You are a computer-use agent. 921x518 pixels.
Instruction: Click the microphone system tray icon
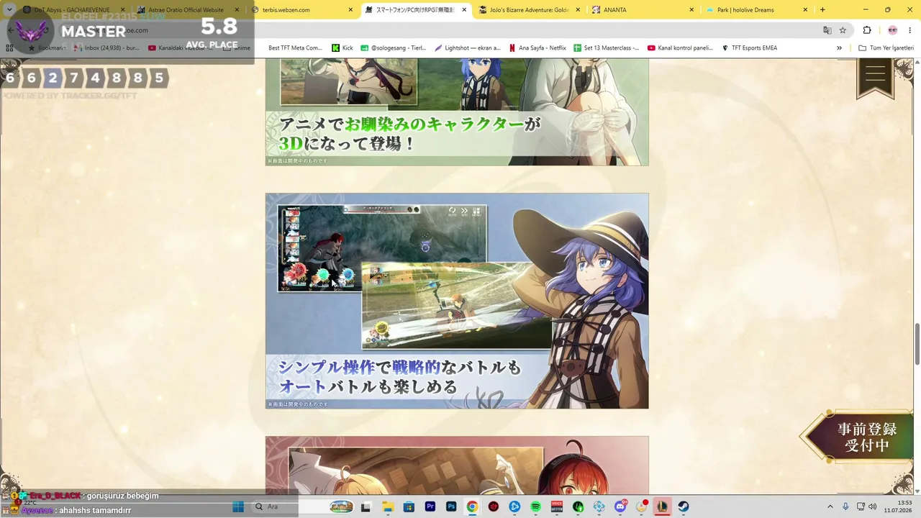coord(845,506)
